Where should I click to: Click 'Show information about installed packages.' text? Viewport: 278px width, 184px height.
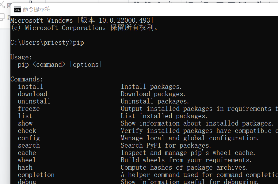[x=197, y=123]
